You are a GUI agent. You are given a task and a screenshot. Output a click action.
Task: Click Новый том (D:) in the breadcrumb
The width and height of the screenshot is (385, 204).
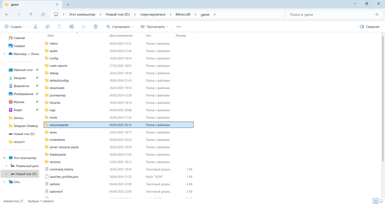(x=117, y=15)
